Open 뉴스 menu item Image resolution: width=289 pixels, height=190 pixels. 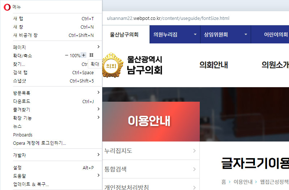(53, 126)
